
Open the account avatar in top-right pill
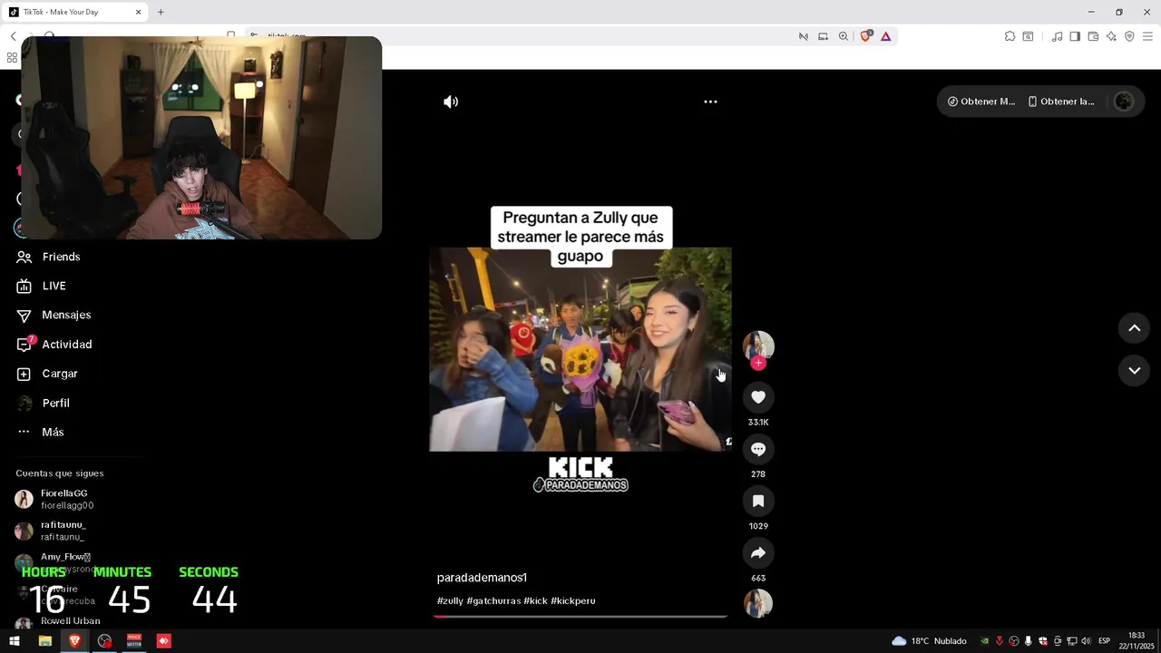[1124, 102]
